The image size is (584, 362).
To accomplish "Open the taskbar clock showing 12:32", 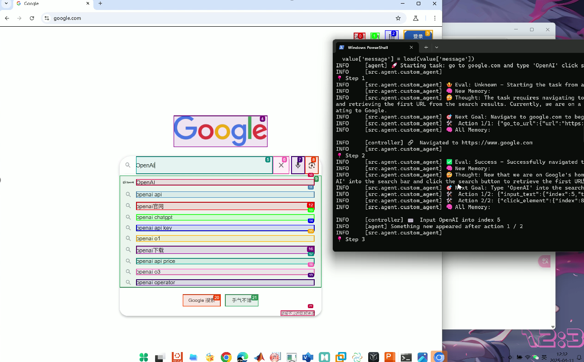I will pyautogui.click(x=562, y=357).
